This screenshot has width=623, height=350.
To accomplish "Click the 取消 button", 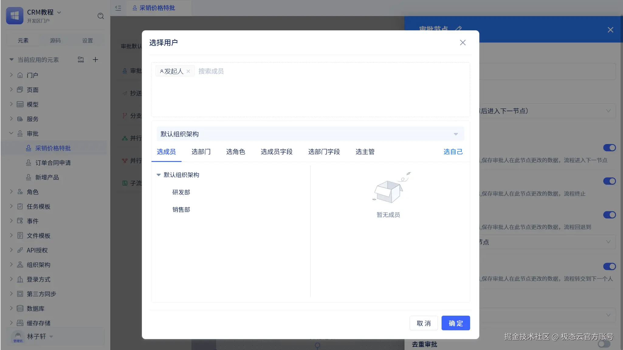I will [424, 323].
